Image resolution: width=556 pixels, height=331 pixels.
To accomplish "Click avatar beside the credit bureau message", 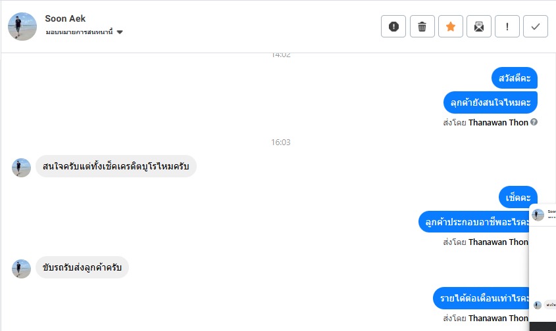I will pos(22,167).
